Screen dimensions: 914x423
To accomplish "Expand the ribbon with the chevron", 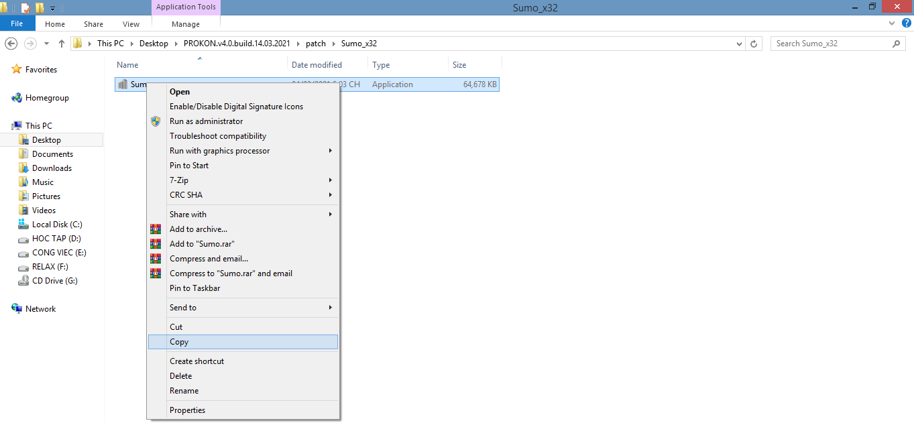I will [893, 23].
